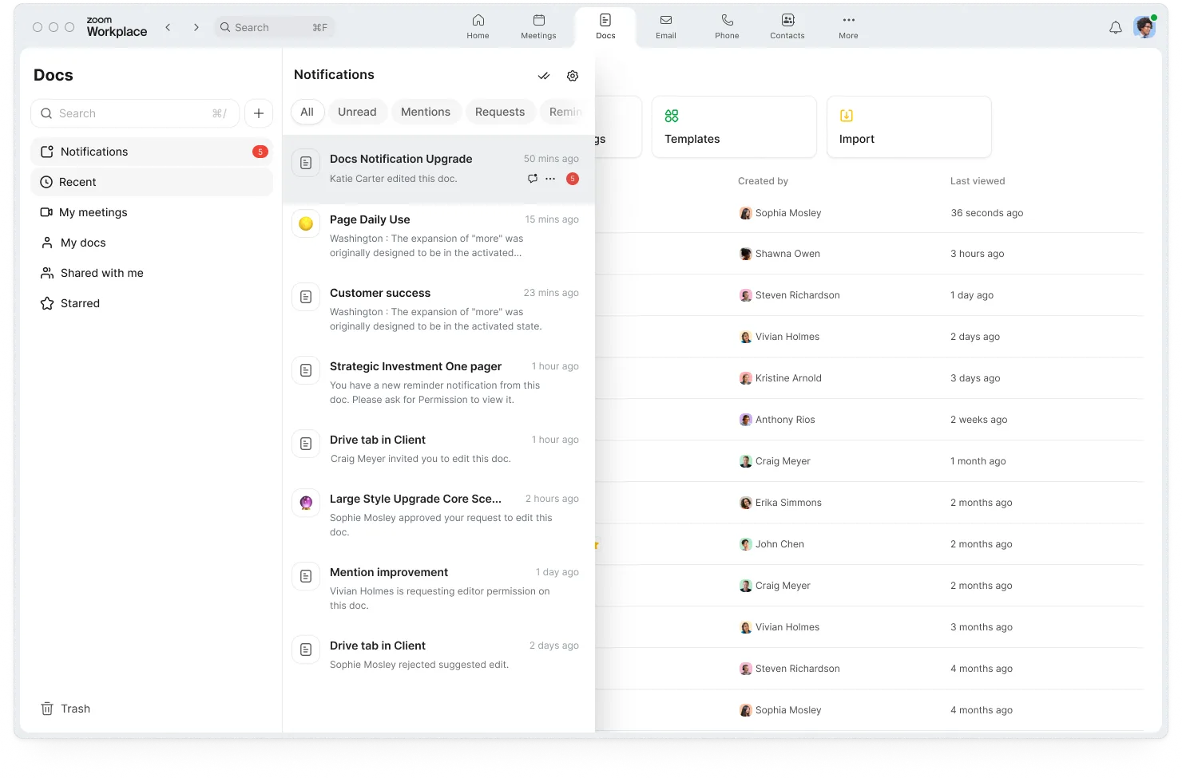The image size is (1182, 778).
Task: Click the bell notifications icon in top bar
Action: coord(1116,28)
